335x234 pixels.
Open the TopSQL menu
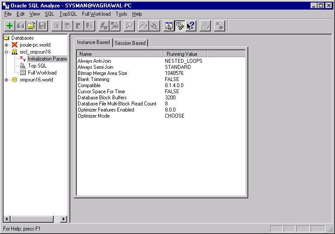(68, 14)
